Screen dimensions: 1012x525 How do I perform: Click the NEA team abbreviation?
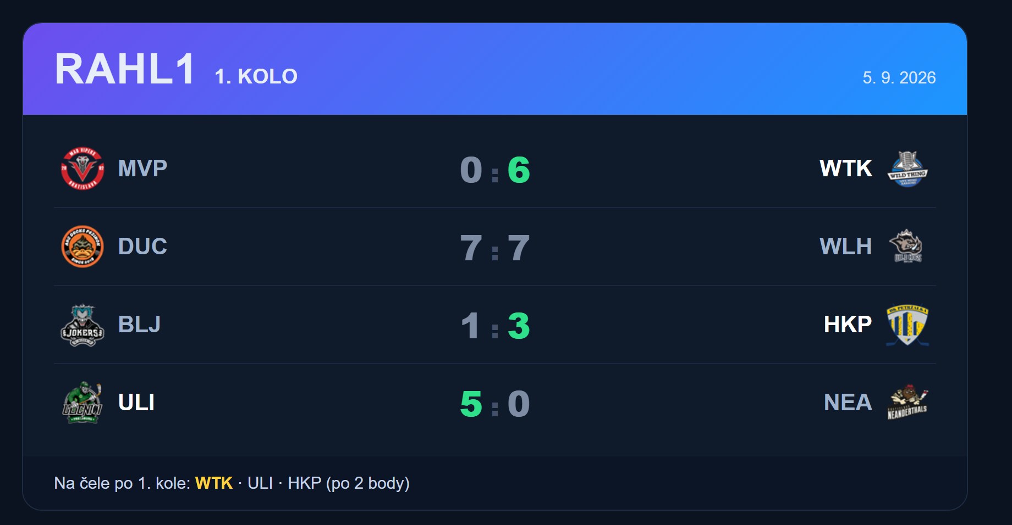coord(848,403)
